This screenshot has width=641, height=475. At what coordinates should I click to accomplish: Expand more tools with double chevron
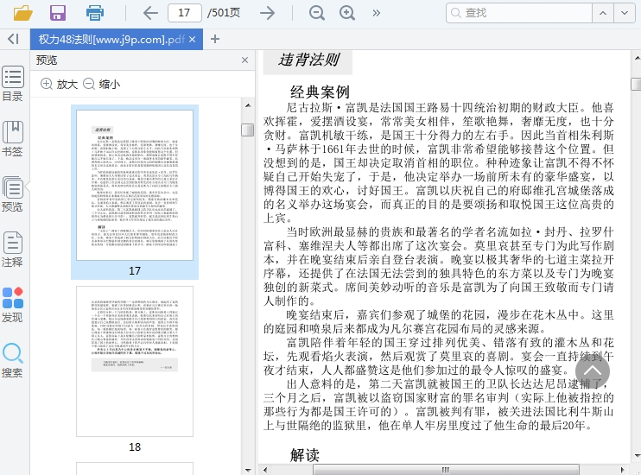click(377, 13)
